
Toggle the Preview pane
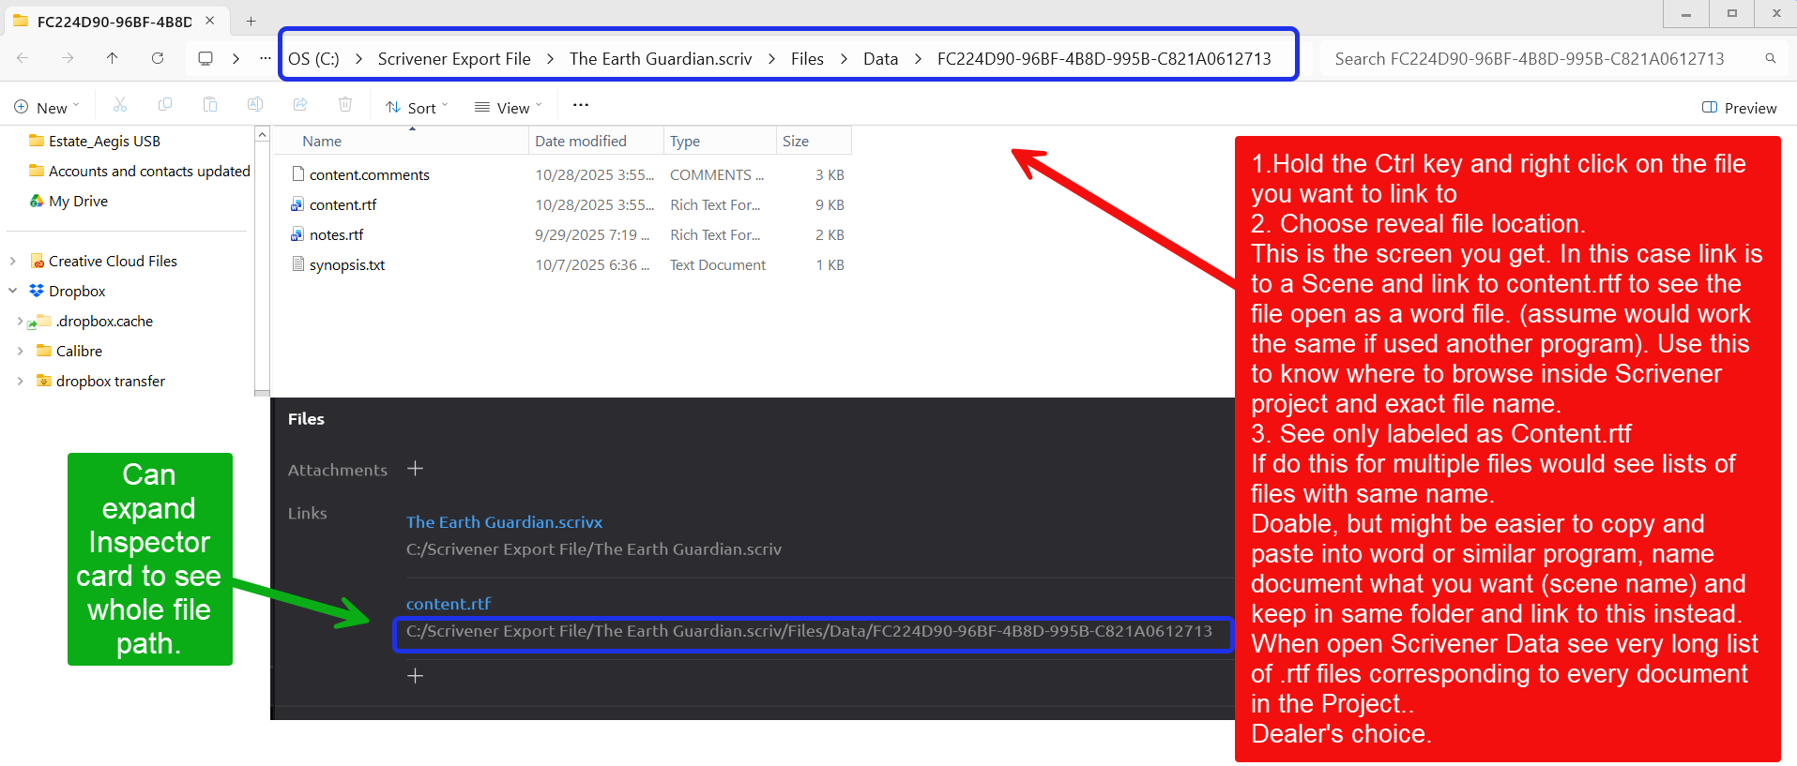pos(1739,108)
